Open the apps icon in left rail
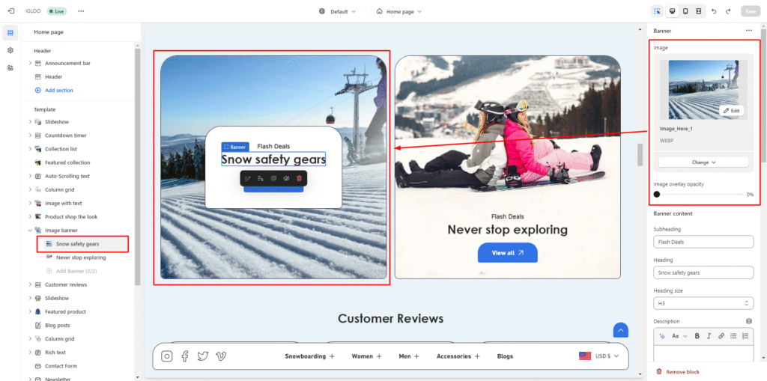Viewport: 767px width, 381px height. pyautogui.click(x=10, y=67)
